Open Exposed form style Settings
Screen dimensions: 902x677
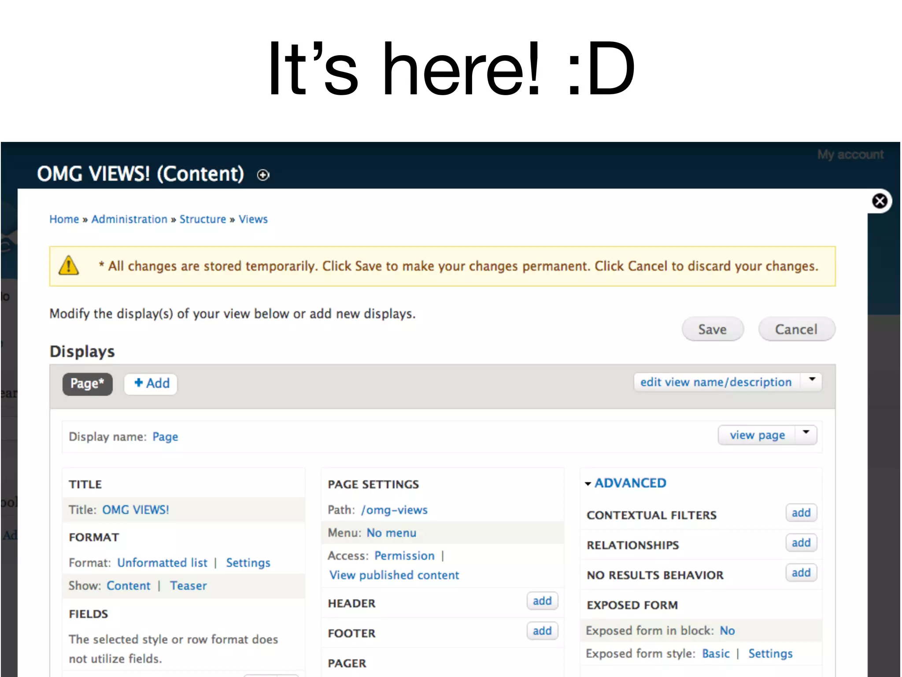pyautogui.click(x=770, y=654)
